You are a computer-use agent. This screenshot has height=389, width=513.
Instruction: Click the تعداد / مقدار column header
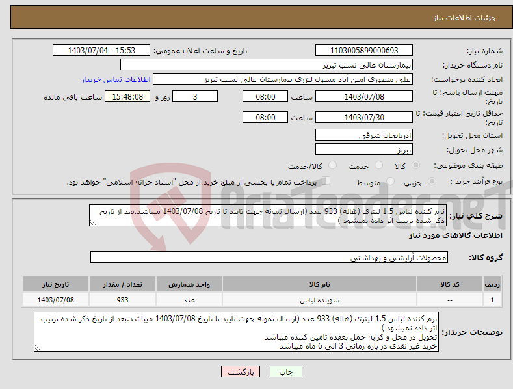point(122,284)
